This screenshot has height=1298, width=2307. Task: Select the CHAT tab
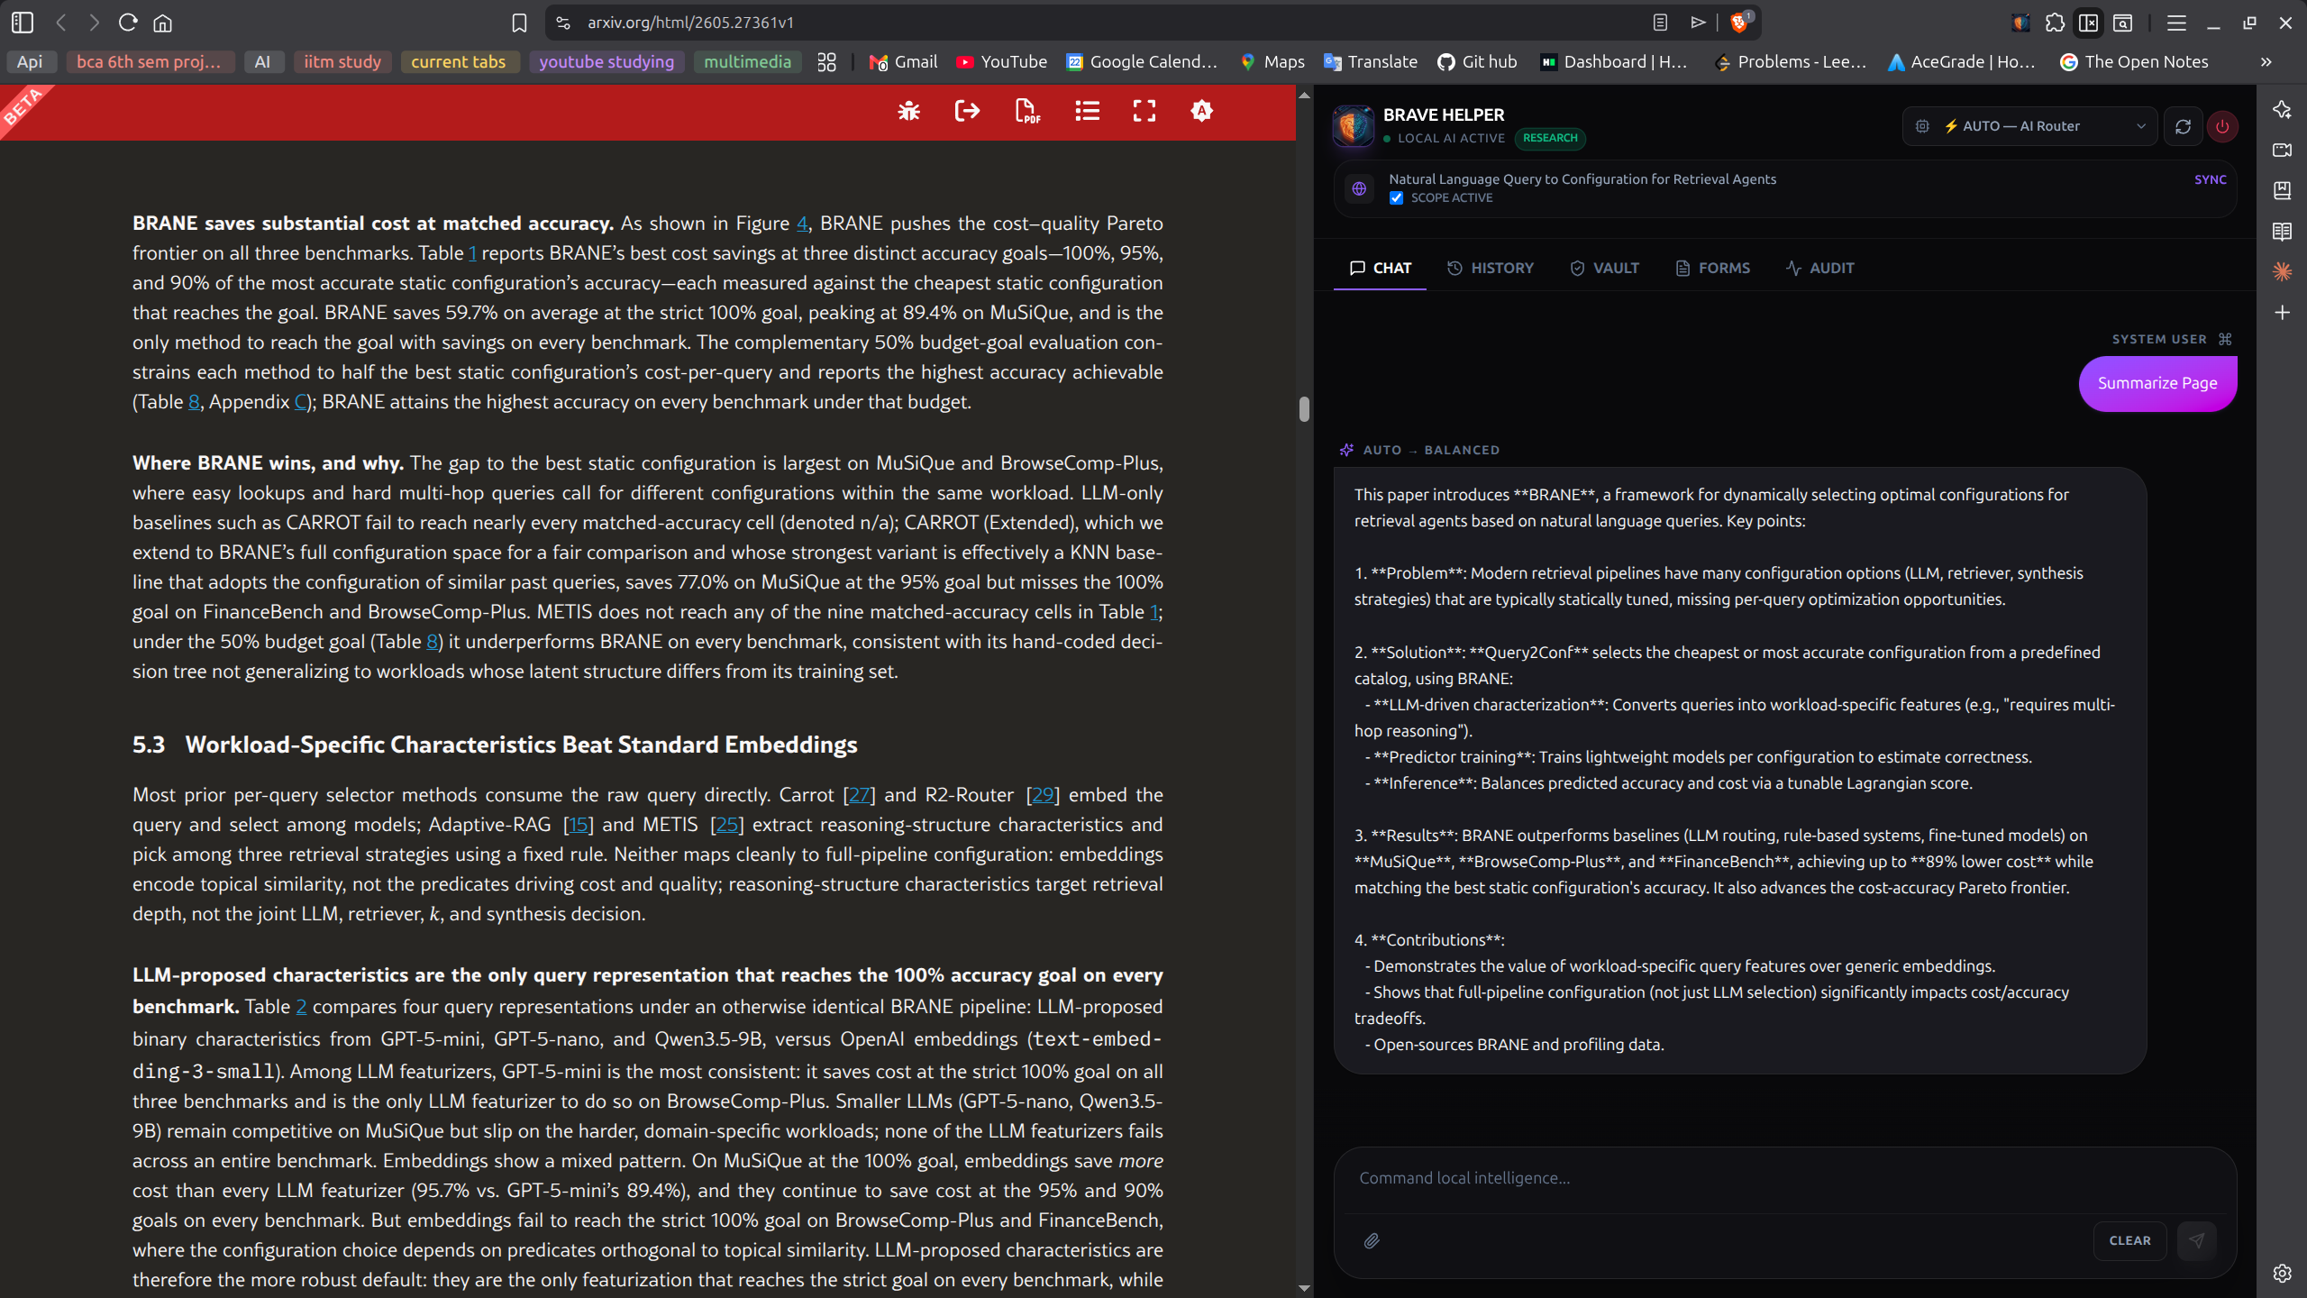point(1380,268)
